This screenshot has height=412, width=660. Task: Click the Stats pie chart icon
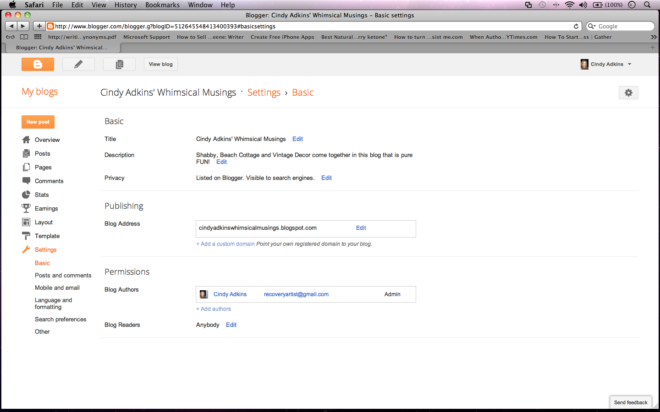coord(26,195)
